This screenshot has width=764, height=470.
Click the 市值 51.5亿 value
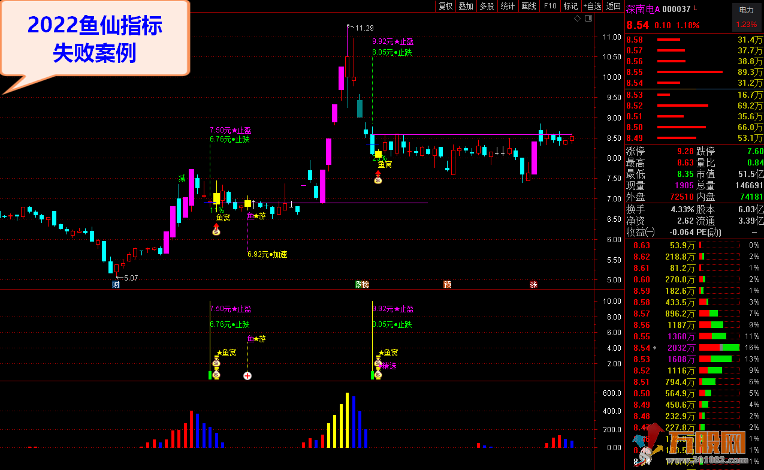(x=751, y=174)
